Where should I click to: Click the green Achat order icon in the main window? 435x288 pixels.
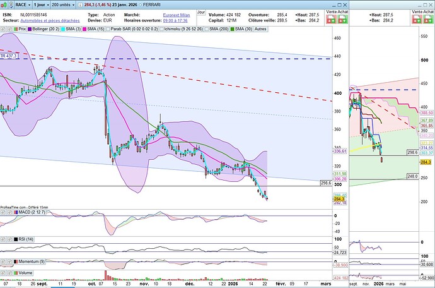(x=342, y=19)
